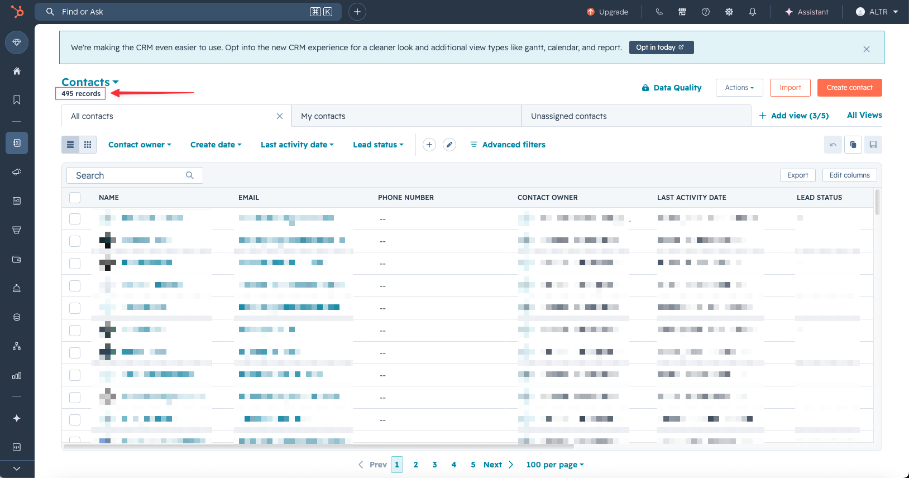Go to Home in the sidebar

(x=17, y=71)
